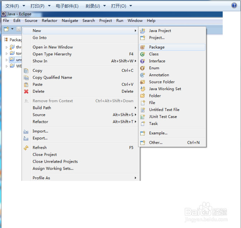Click the Java Working Set icon
The width and height of the screenshot is (241, 228).
pos(143,89)
